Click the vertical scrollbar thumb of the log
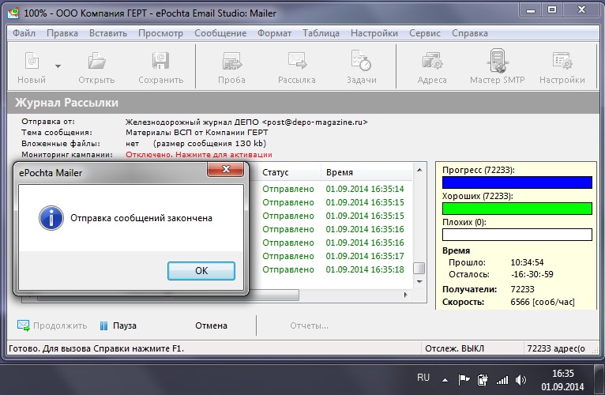The image size is (605, 395). pos(419,268)
